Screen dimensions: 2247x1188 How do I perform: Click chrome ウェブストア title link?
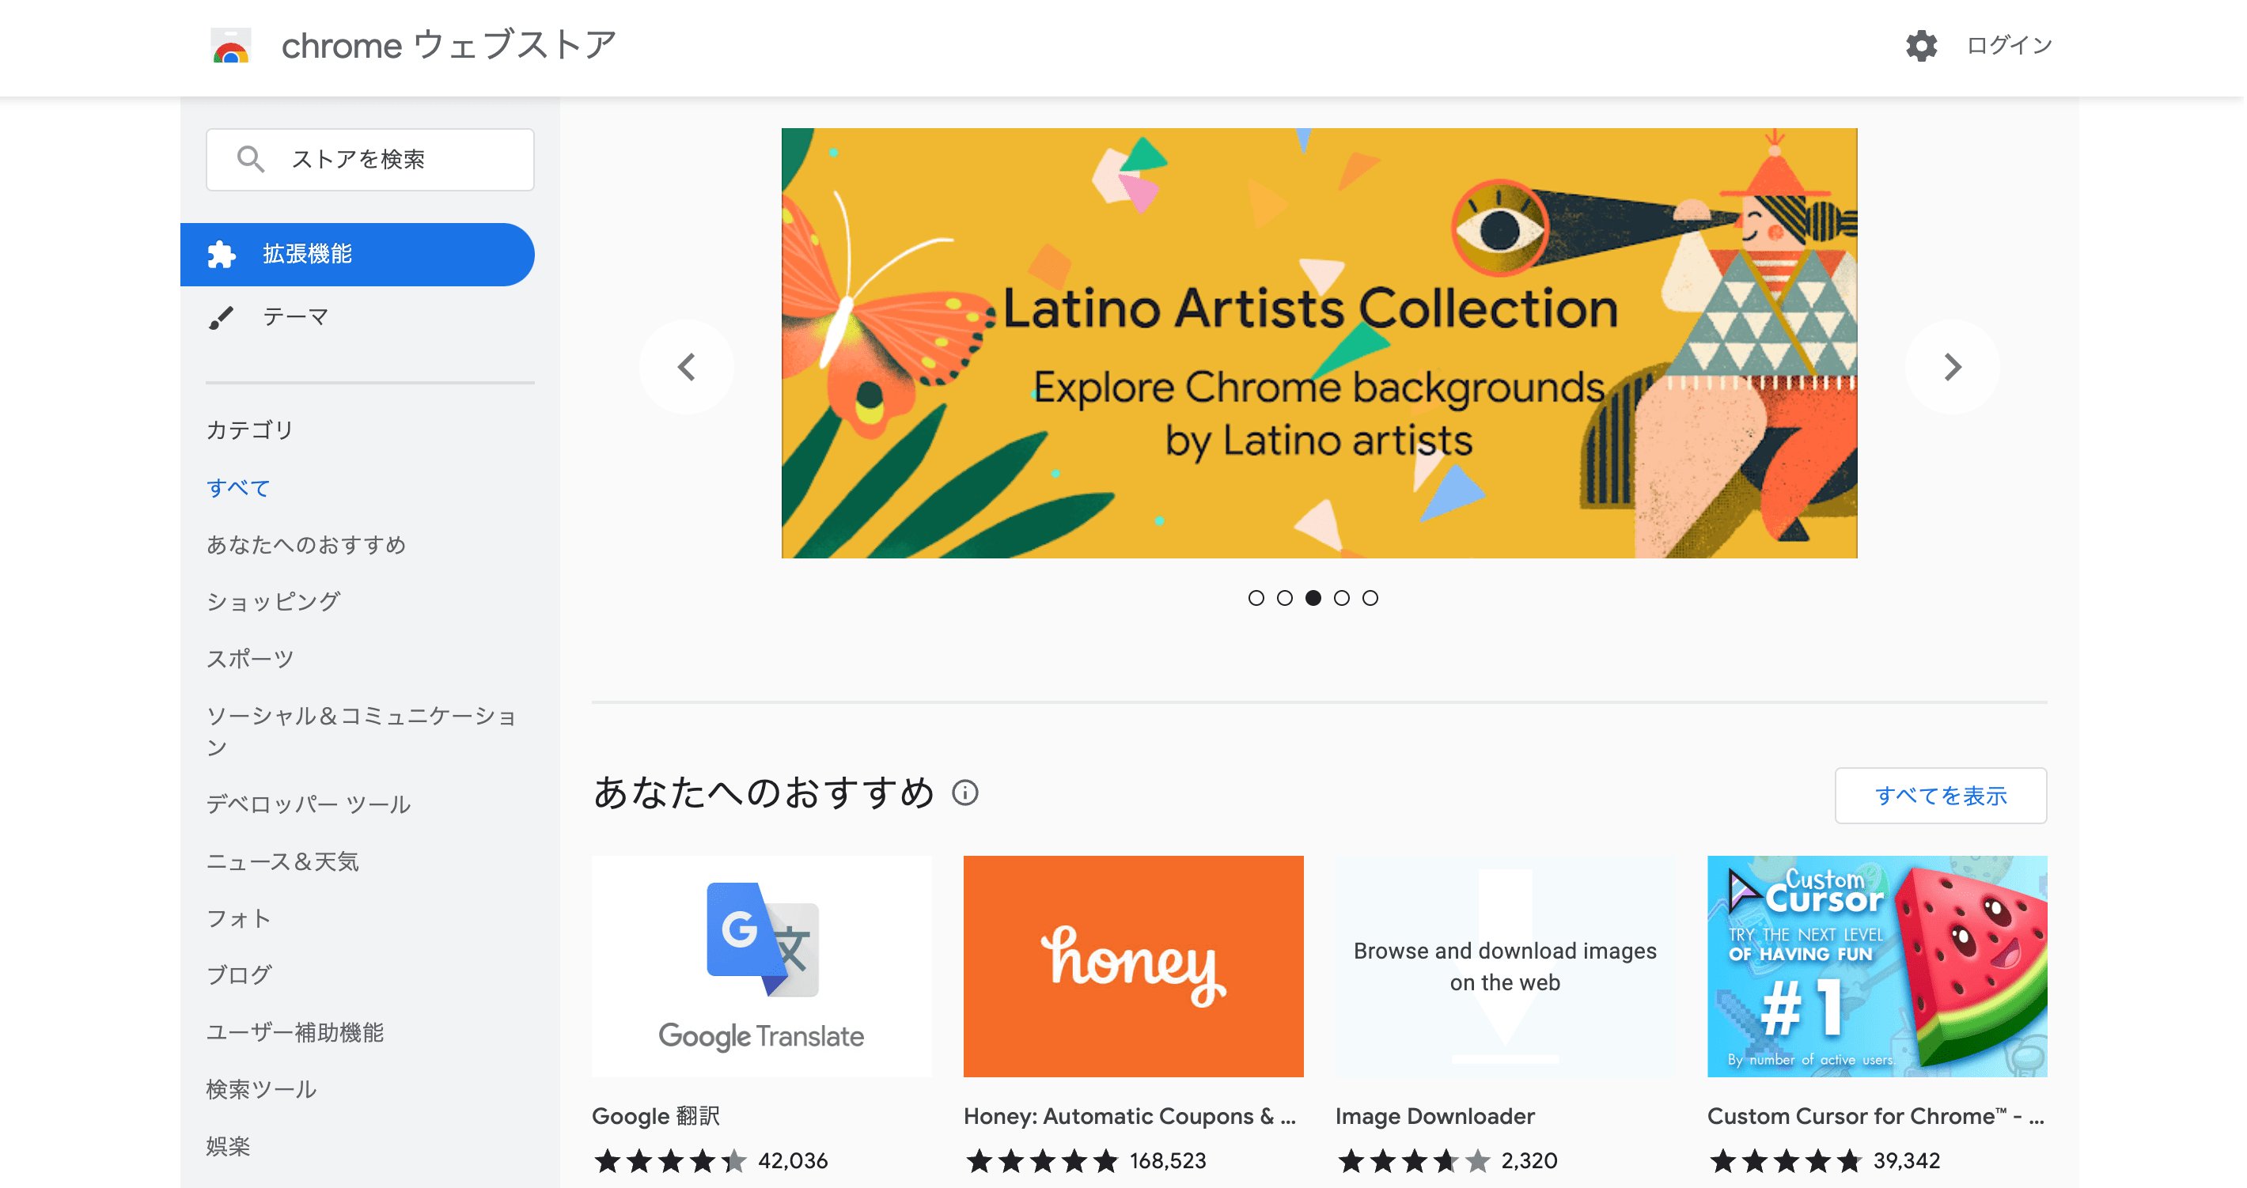coord(449,45)
